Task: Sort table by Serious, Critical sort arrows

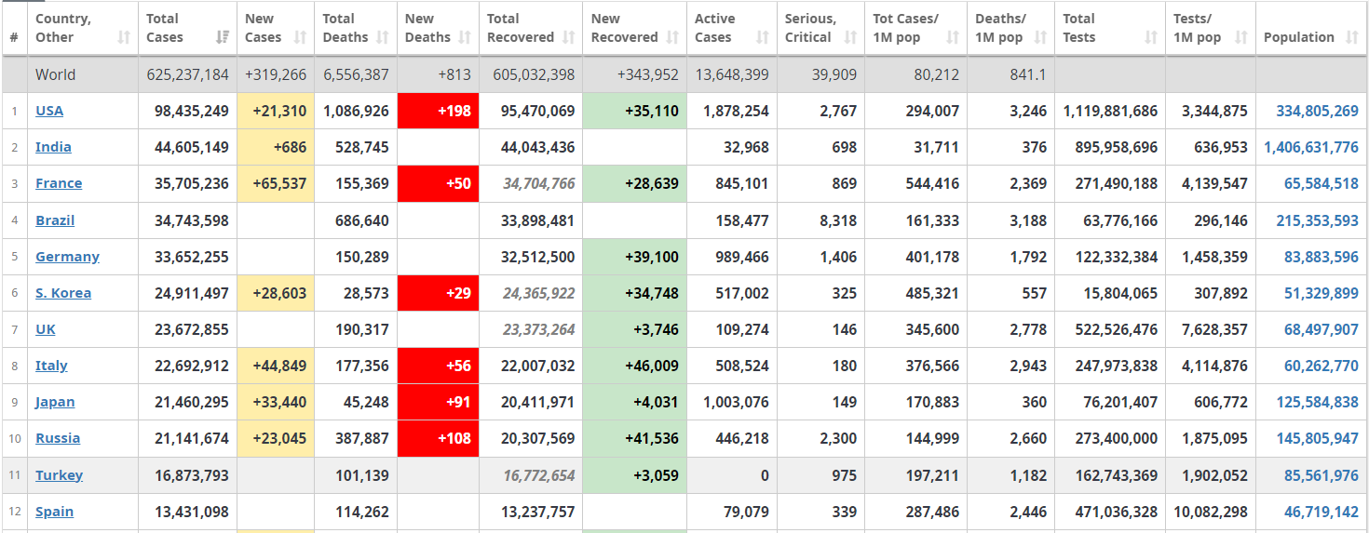Action: click(x=850, y=37)
